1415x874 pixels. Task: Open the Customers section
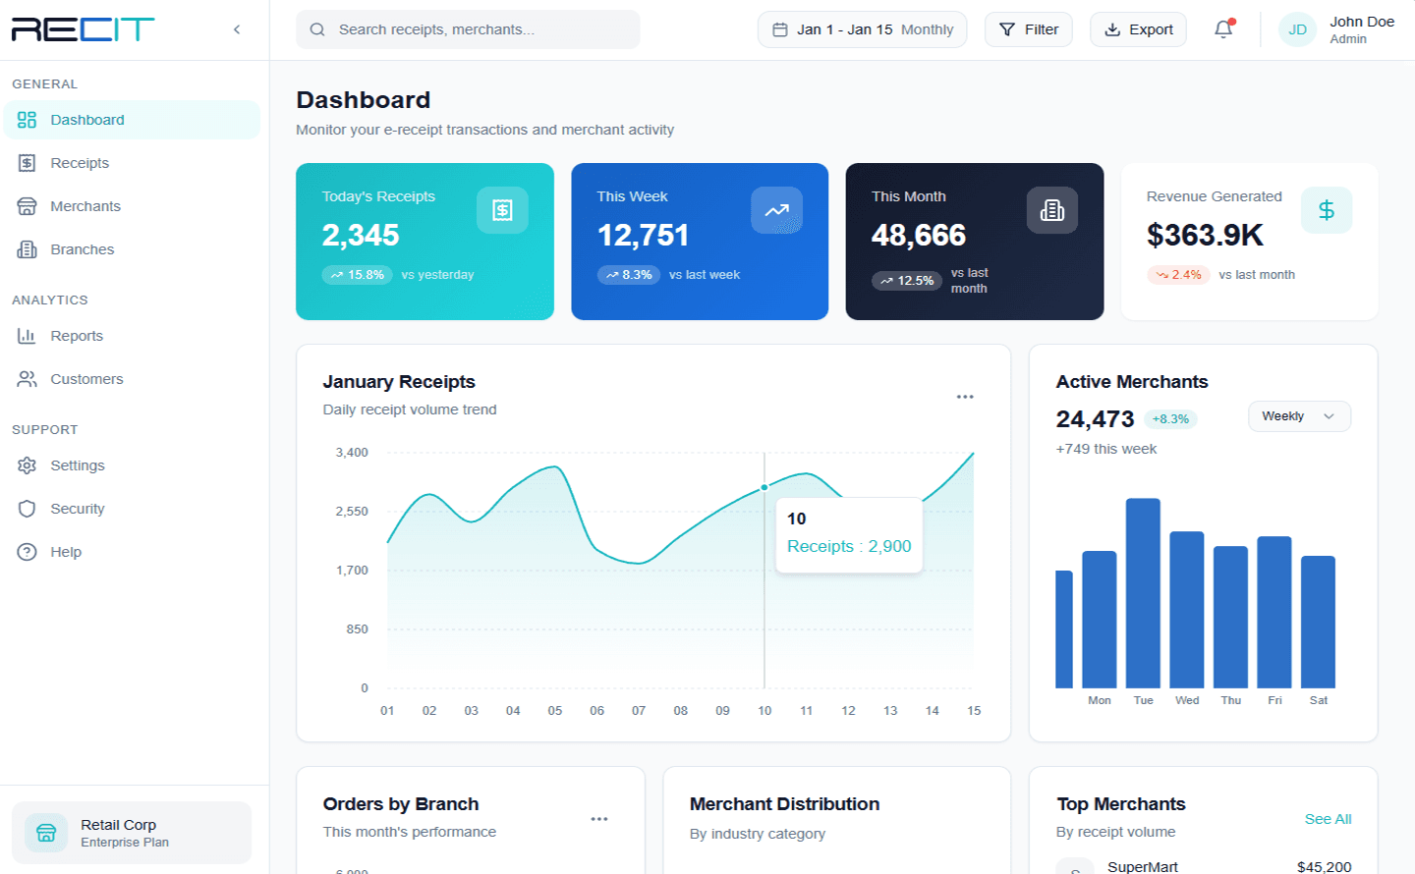(x=86, y=379)
